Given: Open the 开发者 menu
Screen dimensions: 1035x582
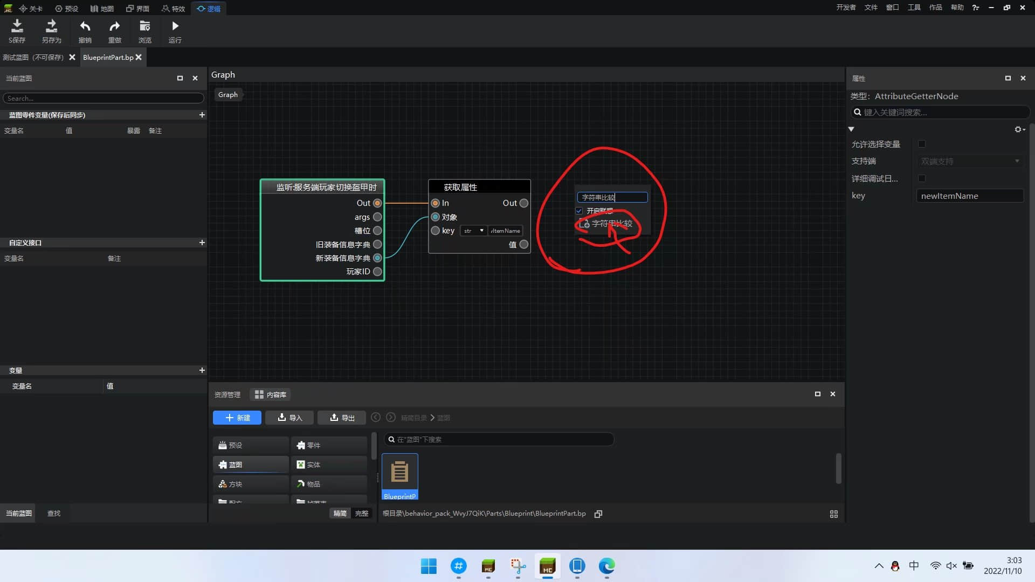Looking at the screenshot, I should pos(846,8).
